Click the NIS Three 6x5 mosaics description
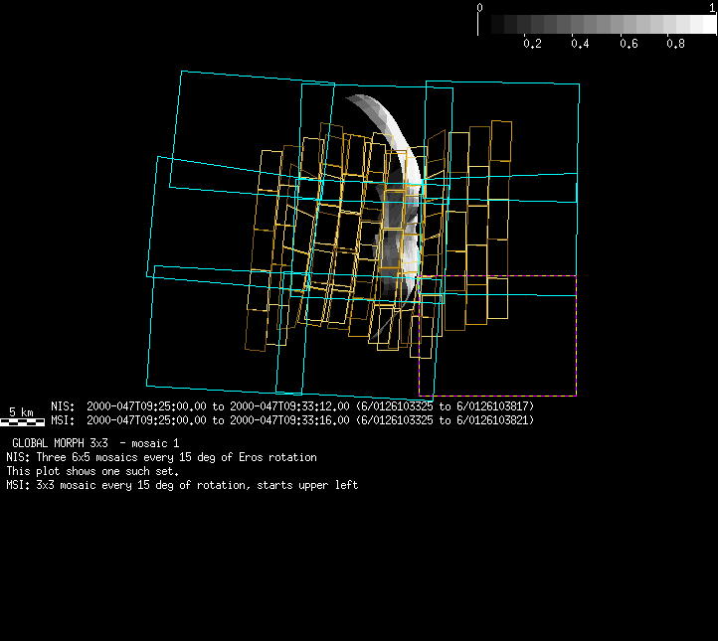The width and height of the screenshot is (718, 641). tap(161, 457)
